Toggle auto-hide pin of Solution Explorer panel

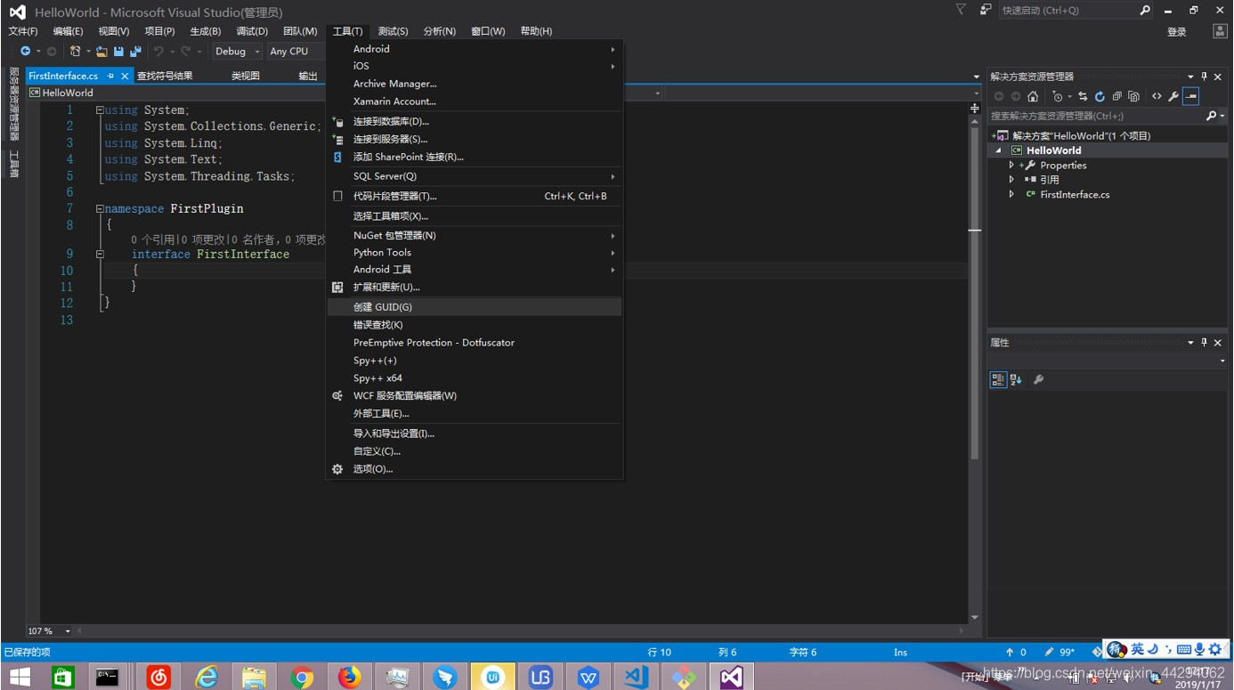pos(1205,77)
